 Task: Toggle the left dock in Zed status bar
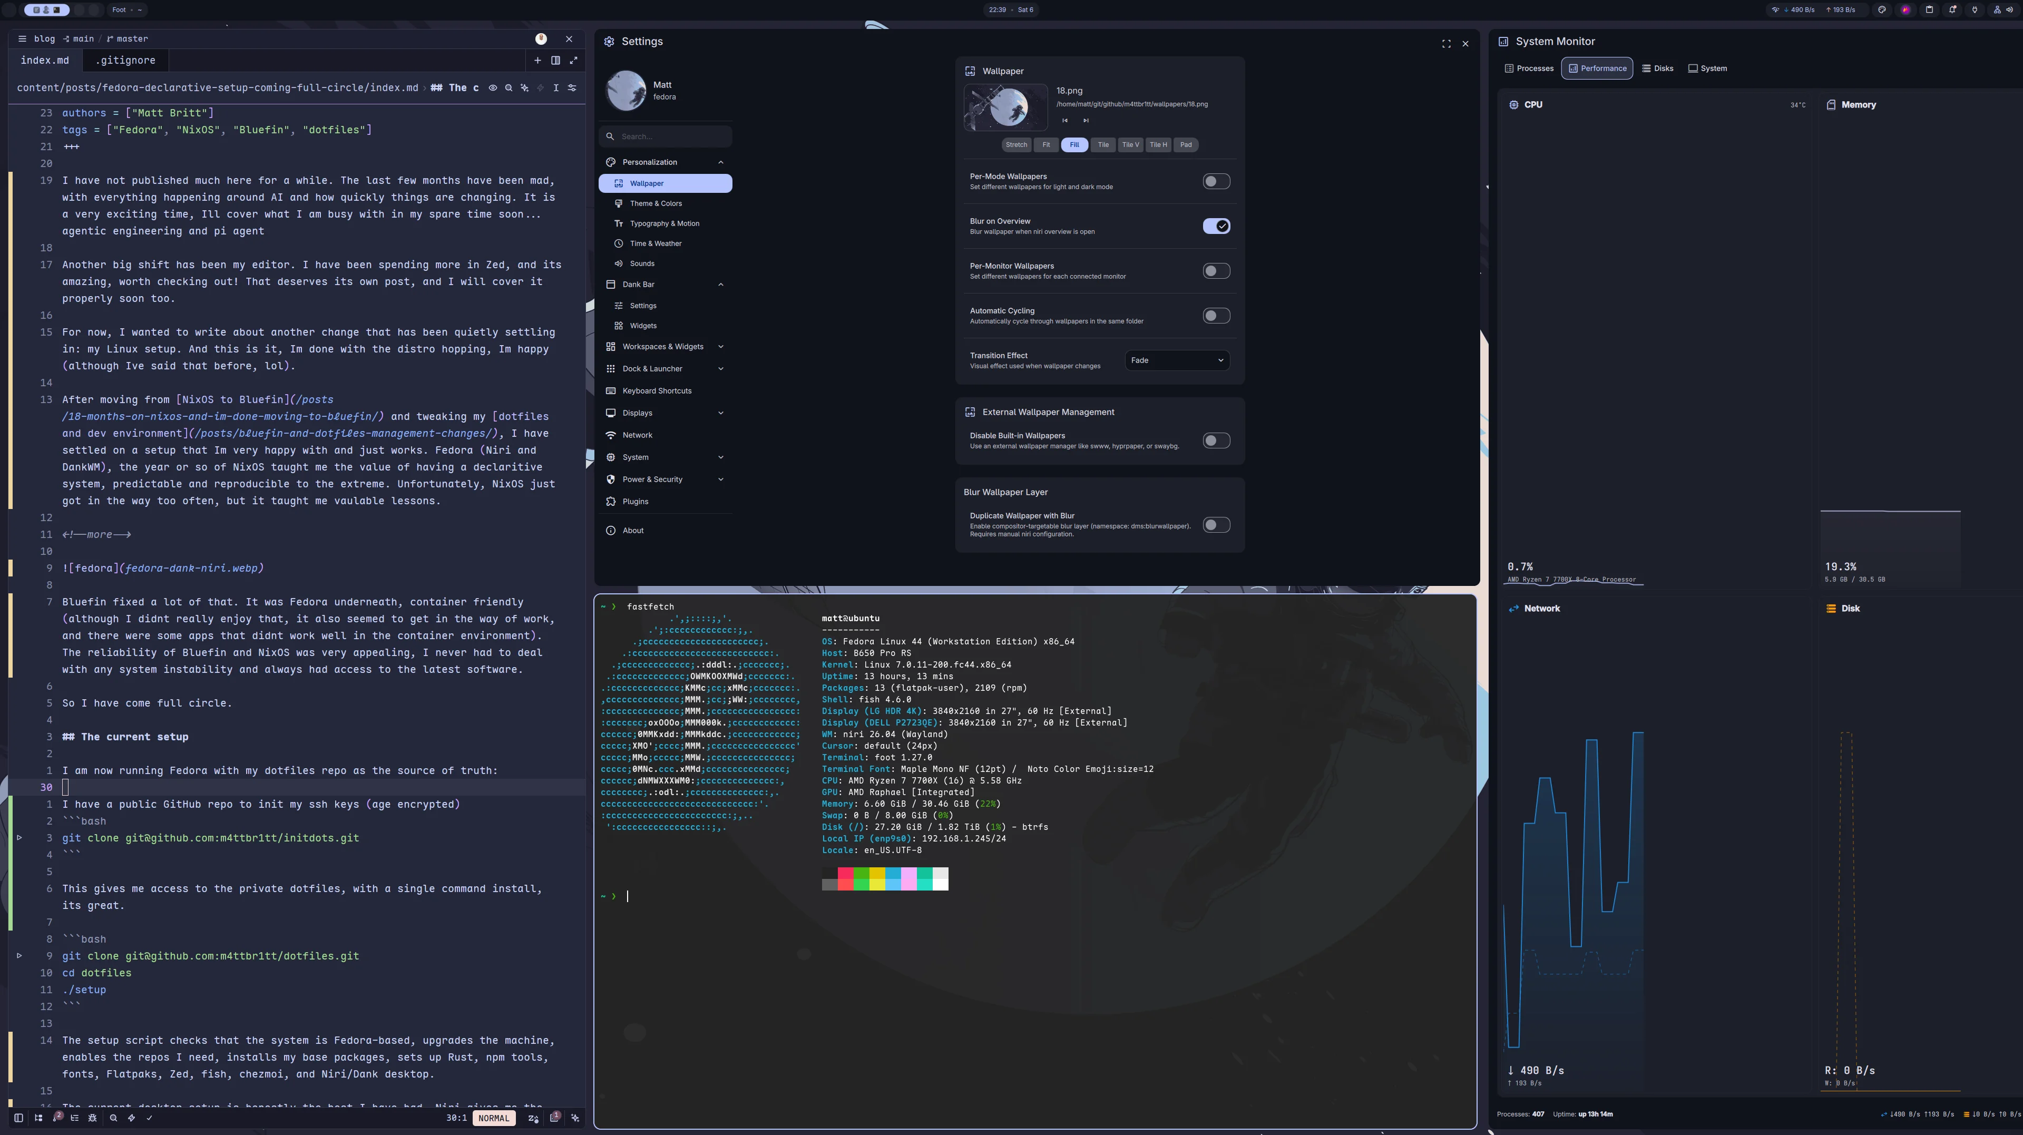19,1118
